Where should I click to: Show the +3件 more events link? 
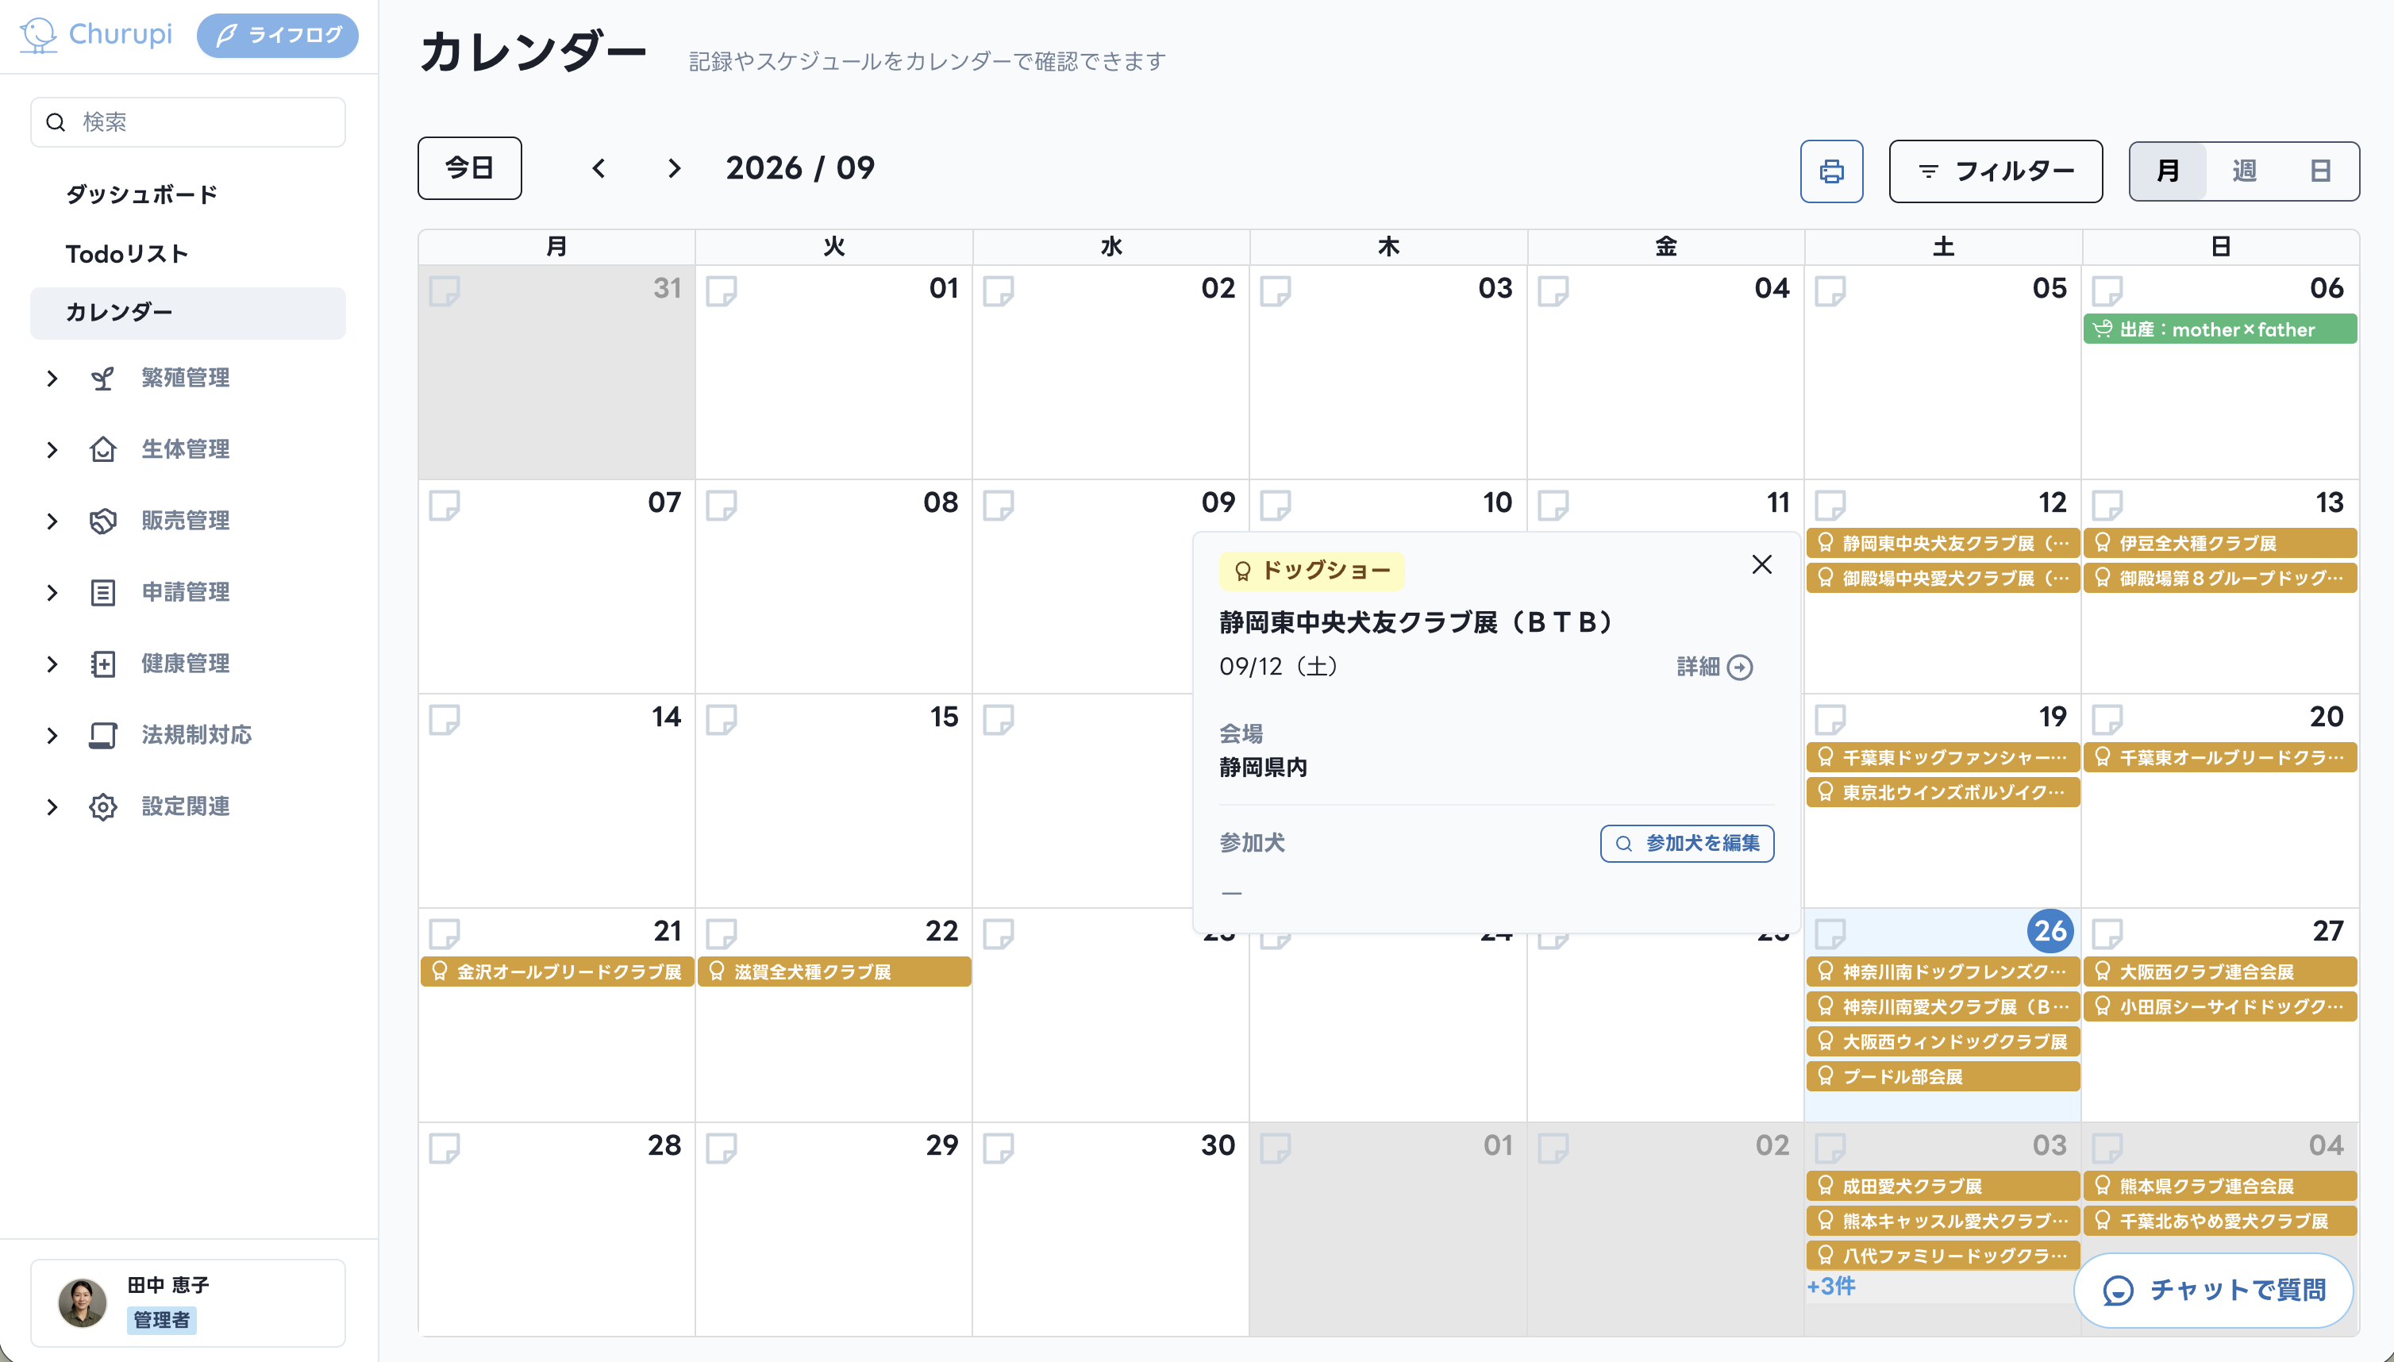tap(1830, 1287)
